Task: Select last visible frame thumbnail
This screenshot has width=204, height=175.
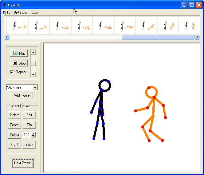Action: [x=190, y=25]
